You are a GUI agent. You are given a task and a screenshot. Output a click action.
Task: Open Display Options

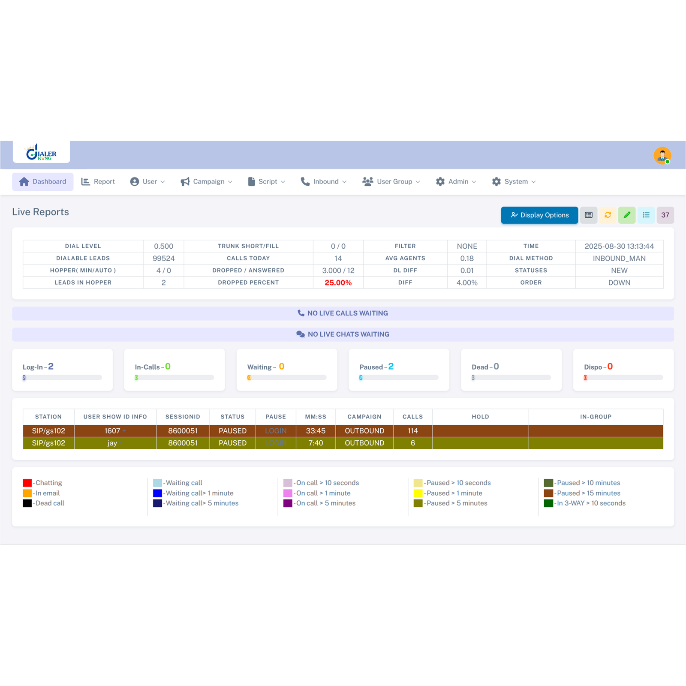pyautogui.click(x=539, y=215)
